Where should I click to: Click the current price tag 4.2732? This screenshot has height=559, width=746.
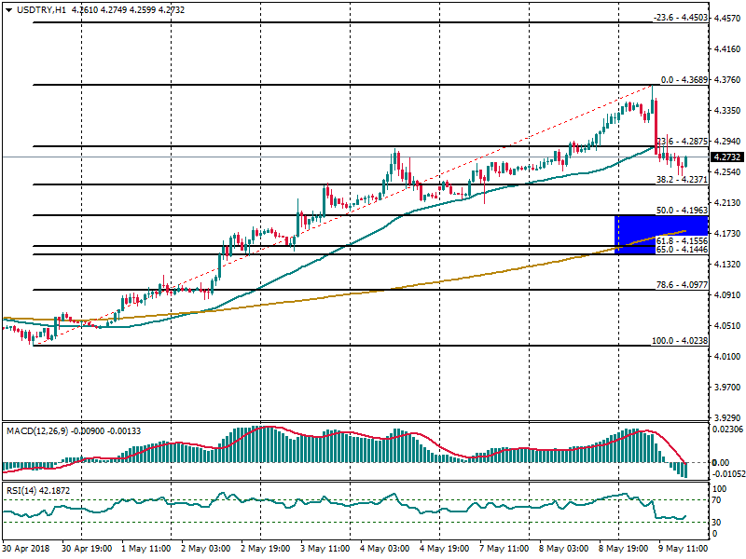coord(727,157)
